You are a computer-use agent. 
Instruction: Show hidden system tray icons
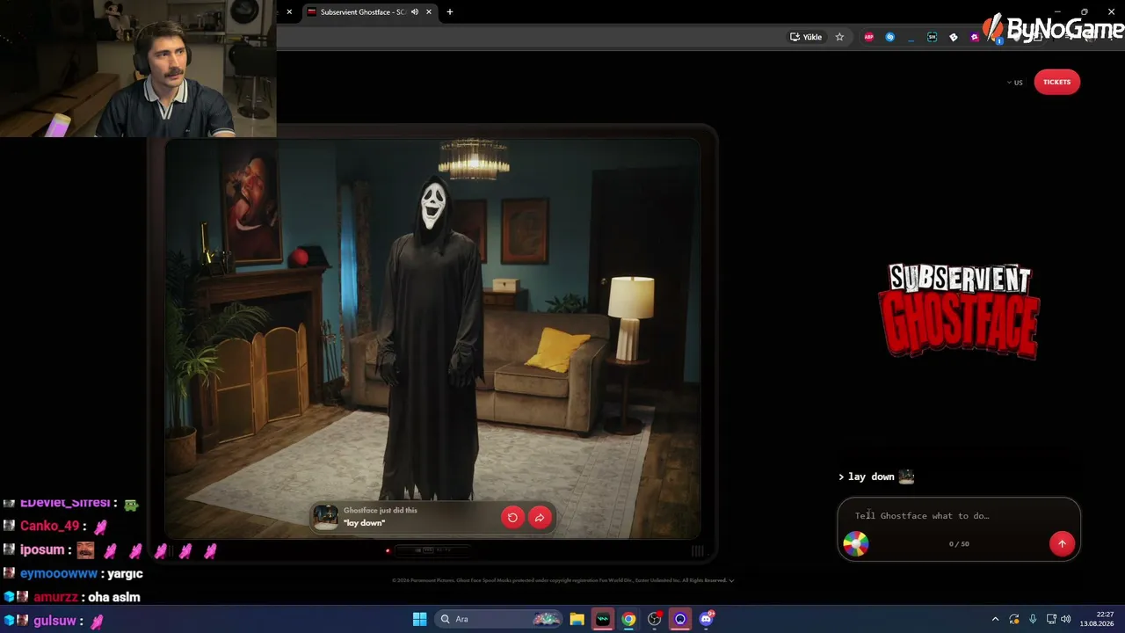tap(995, 619)
